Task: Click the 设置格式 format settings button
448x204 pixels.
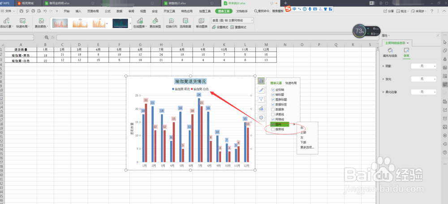Action: (x=220, y=27)
